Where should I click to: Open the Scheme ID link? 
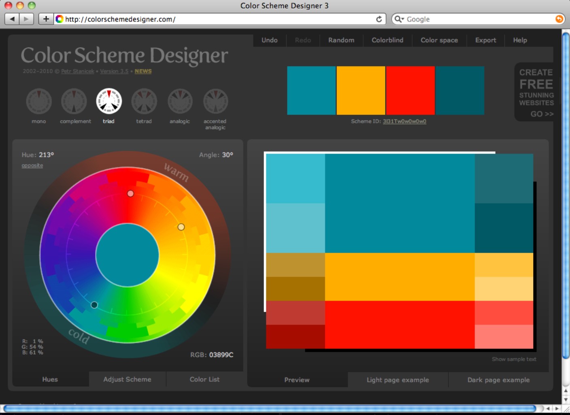(404, 121)
